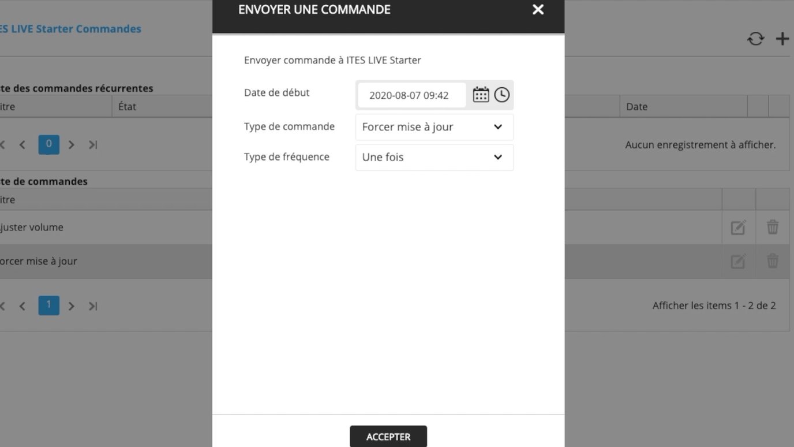Go to previous page of recurring commands
This screenshot has width=794, height=447.
[x=23, y=144]
